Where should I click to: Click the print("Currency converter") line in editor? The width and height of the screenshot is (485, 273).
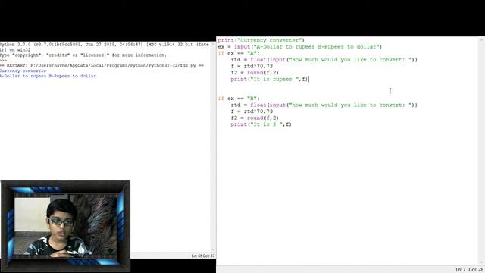click(x=261, y=40)
